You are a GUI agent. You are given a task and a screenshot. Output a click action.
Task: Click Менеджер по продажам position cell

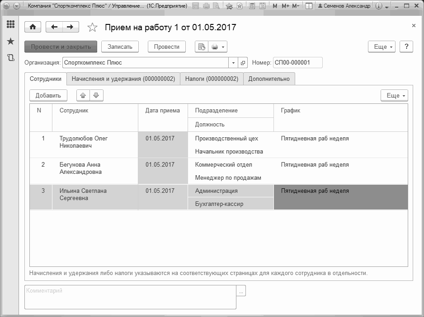click(x=231, y=178)
